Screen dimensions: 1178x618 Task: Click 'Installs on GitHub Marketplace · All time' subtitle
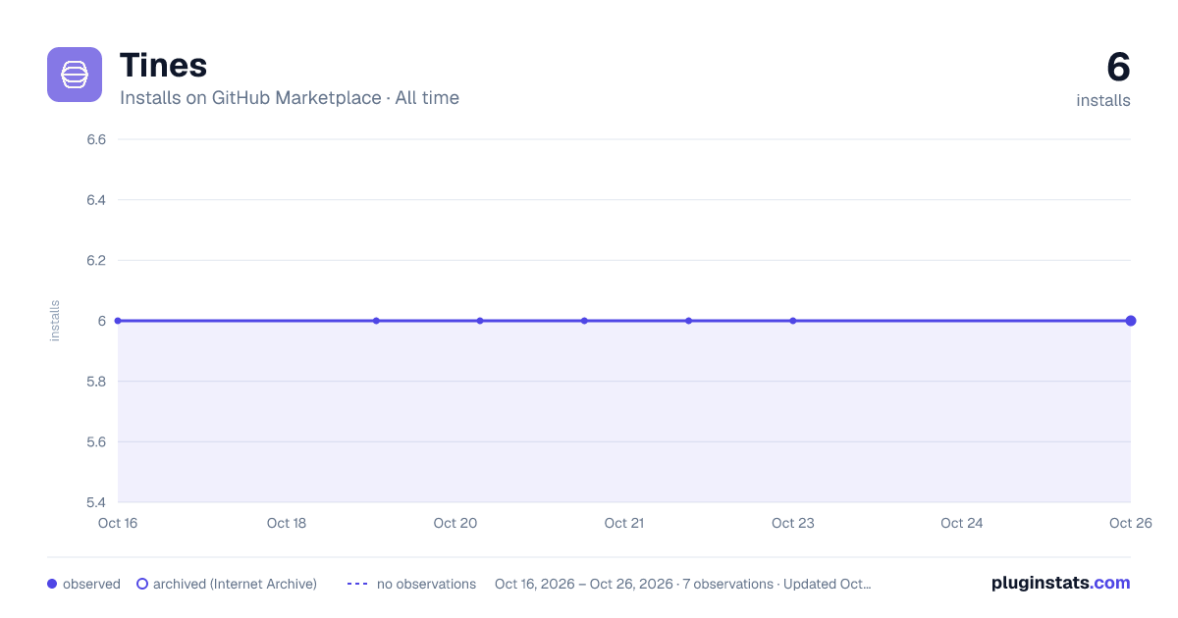point(290,98)
